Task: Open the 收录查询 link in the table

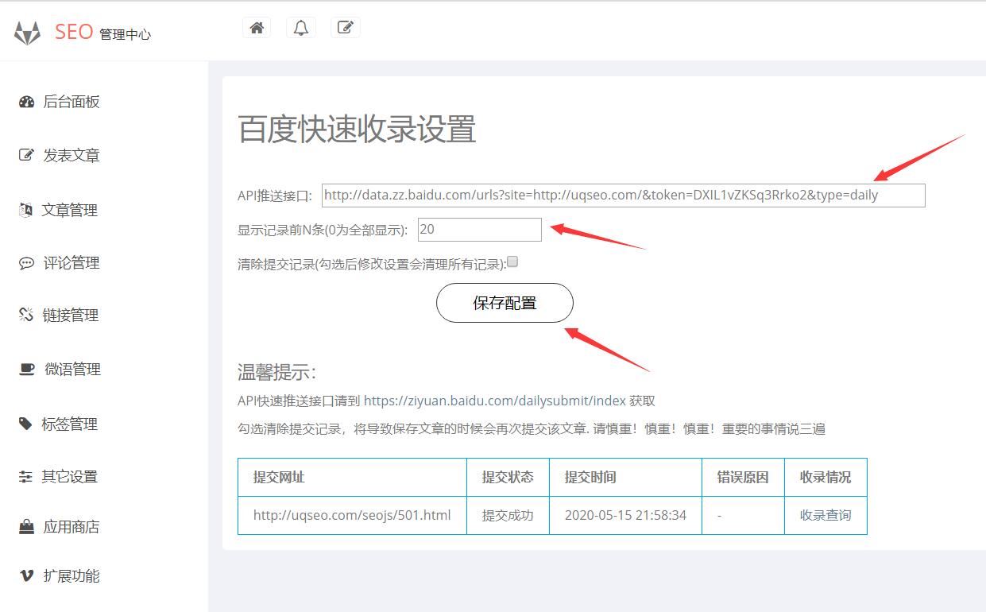Action: pos(826,515)
